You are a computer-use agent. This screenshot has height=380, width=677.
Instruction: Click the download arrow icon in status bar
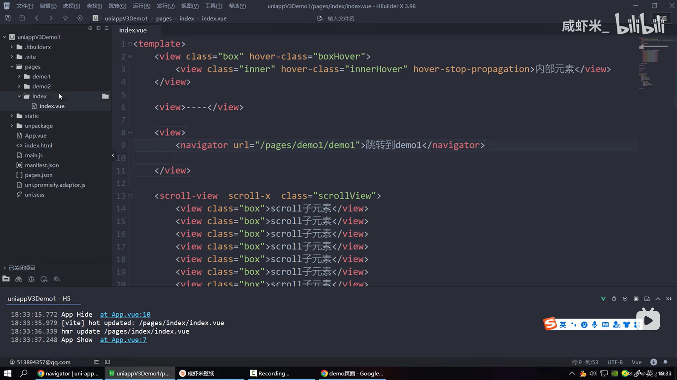coord(654,362)
